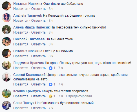Open Алёна Иваха Палесик's avatar photo
The image size is (137, 112).
6,30
